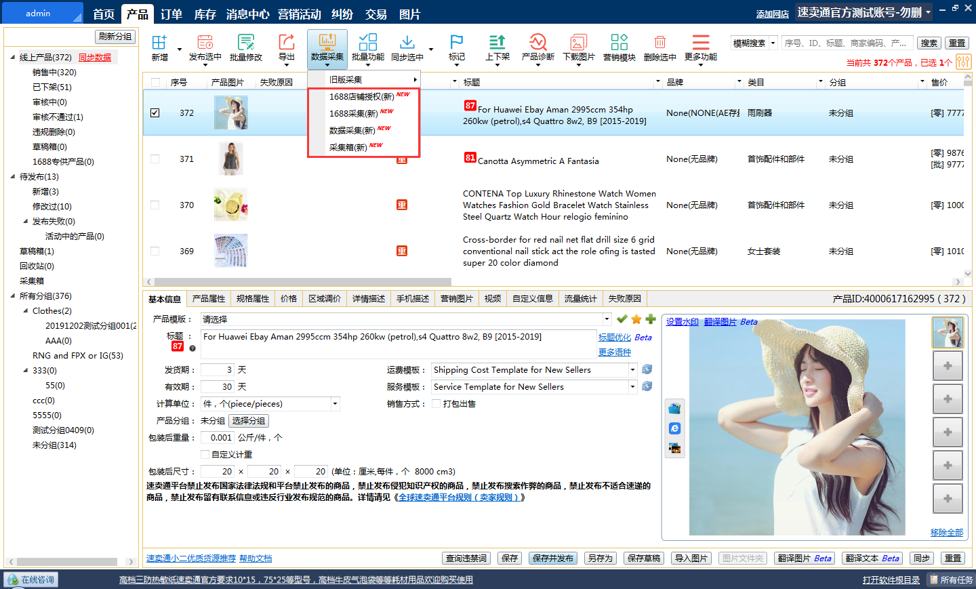The height and width of the screenshot is (589, 976).
Task: Click the product search input field
Action: pyautogui.click(x=847, y=43)
